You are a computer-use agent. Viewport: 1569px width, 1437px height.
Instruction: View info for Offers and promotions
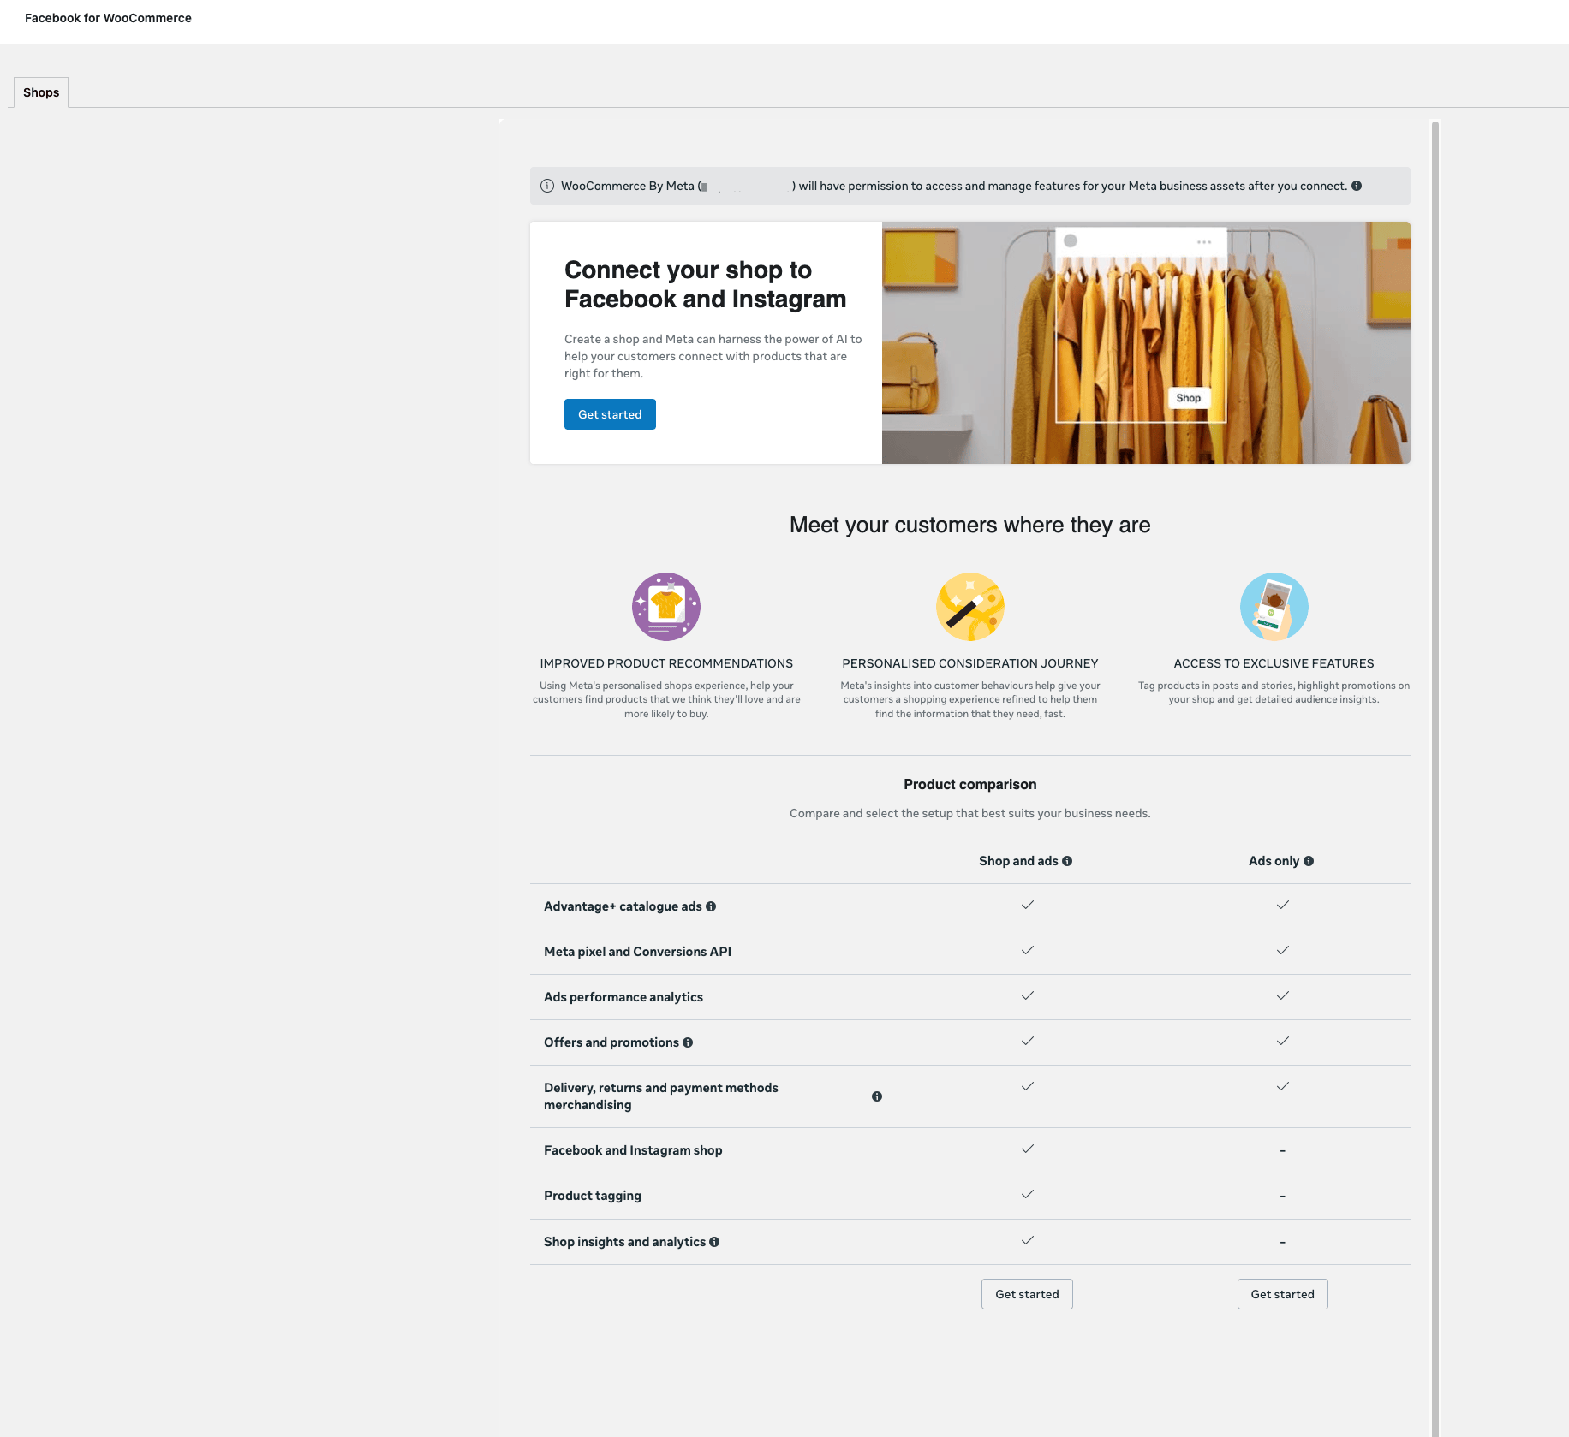688,1042
